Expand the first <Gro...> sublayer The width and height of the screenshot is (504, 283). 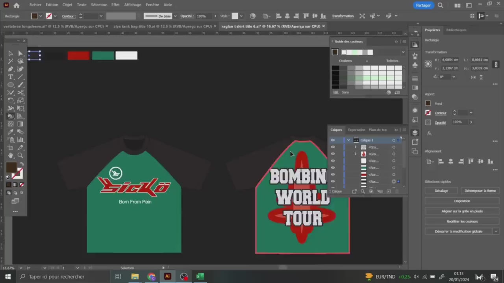tap(355, 147)
